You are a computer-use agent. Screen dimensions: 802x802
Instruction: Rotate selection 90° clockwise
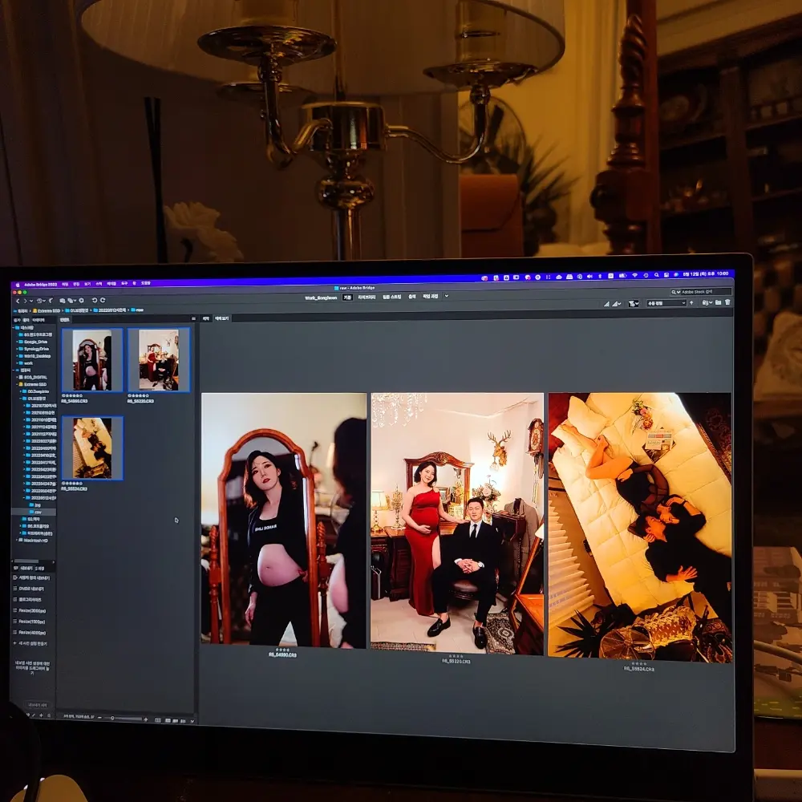(x=103, y=300)
